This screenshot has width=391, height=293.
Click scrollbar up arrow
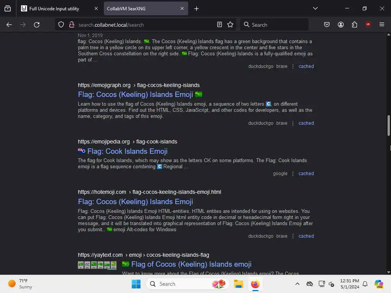(388, 35)
